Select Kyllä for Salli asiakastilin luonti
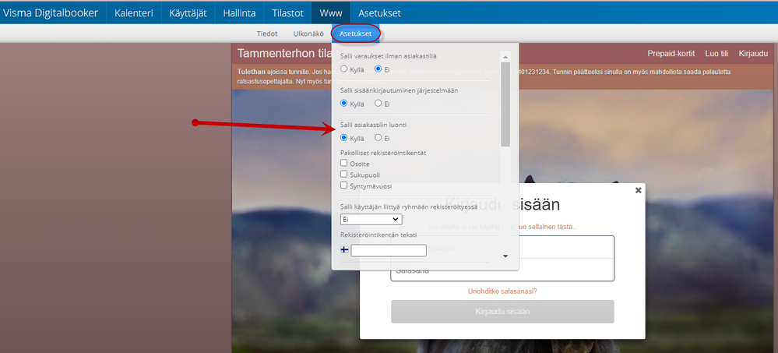The image size is (778, 353). point(344,137)
